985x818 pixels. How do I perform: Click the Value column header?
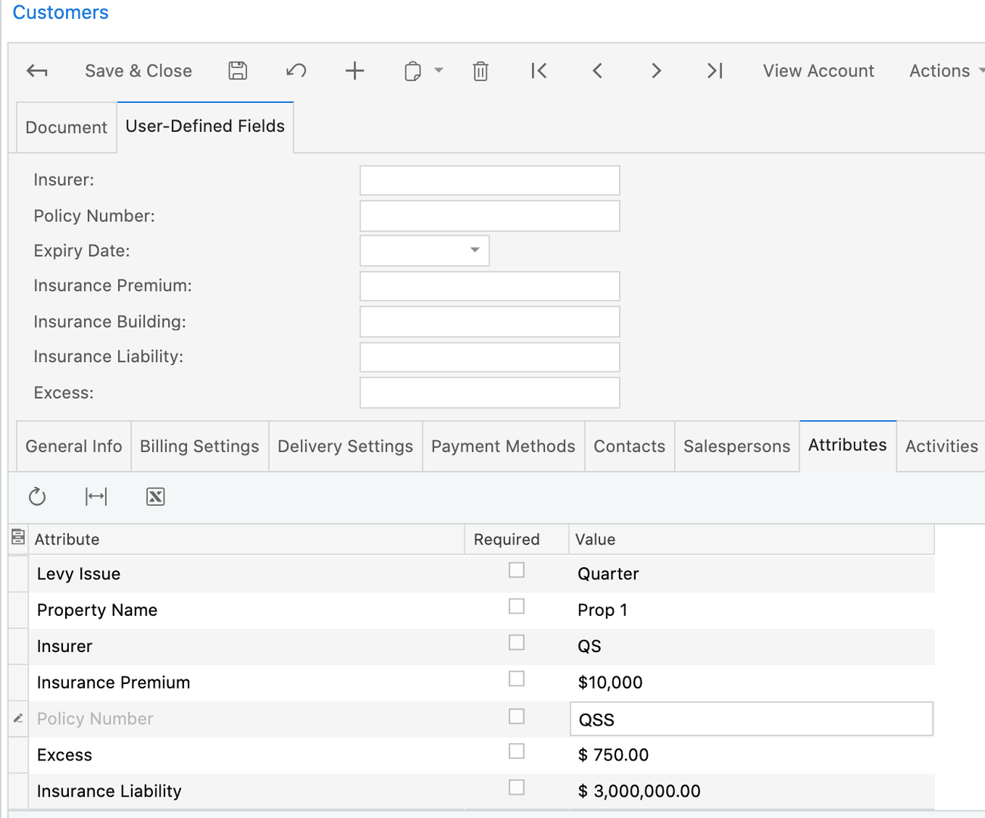pyautogui.click(x=751, y=539)
